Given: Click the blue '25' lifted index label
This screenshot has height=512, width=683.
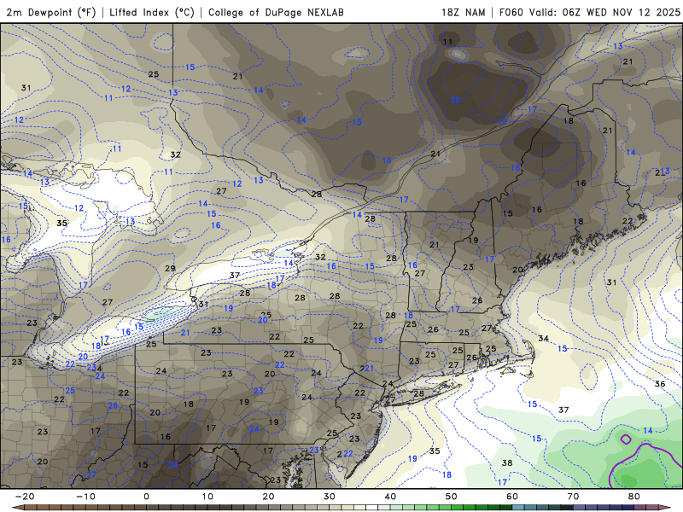Looking at the screenshot, I should point(70,391).
